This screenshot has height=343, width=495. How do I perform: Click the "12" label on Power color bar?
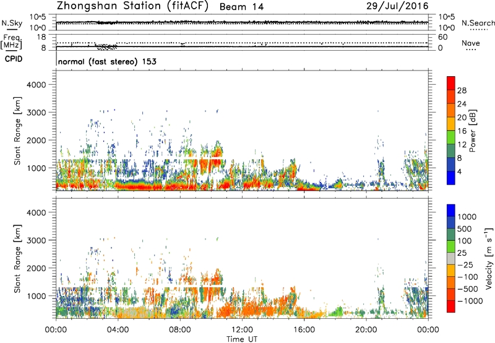(462, 145)
